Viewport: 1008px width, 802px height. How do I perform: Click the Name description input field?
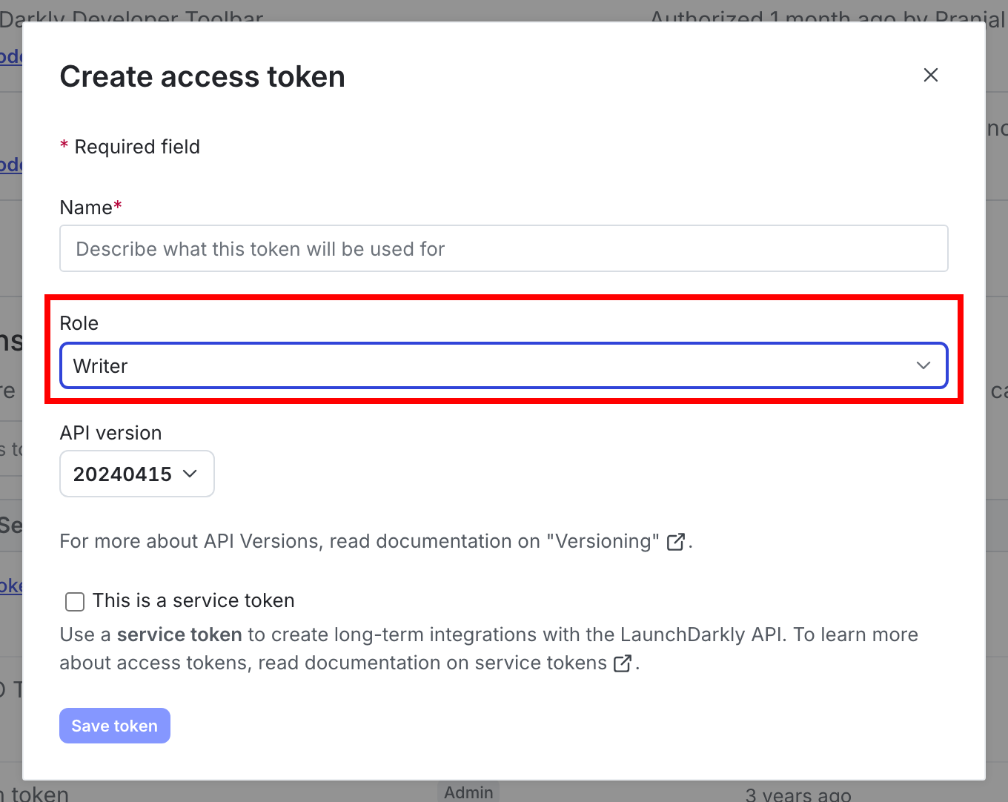click(504, 248)
